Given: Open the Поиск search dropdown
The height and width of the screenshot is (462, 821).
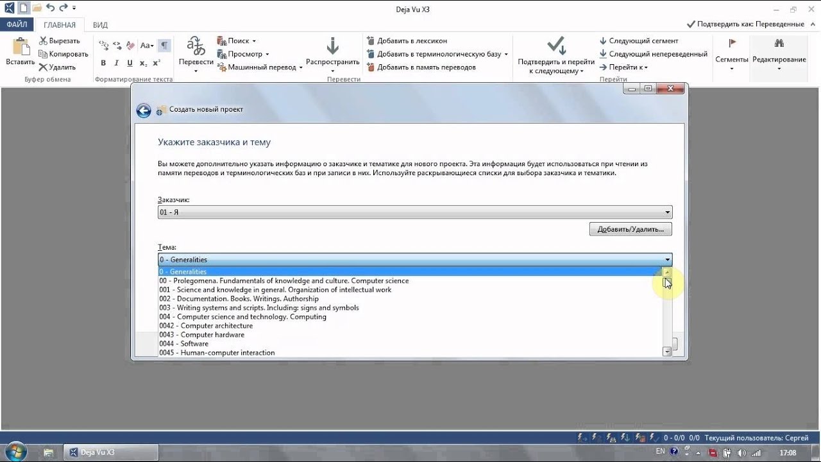Looking at the screenshot, I should tap(237, 41).
